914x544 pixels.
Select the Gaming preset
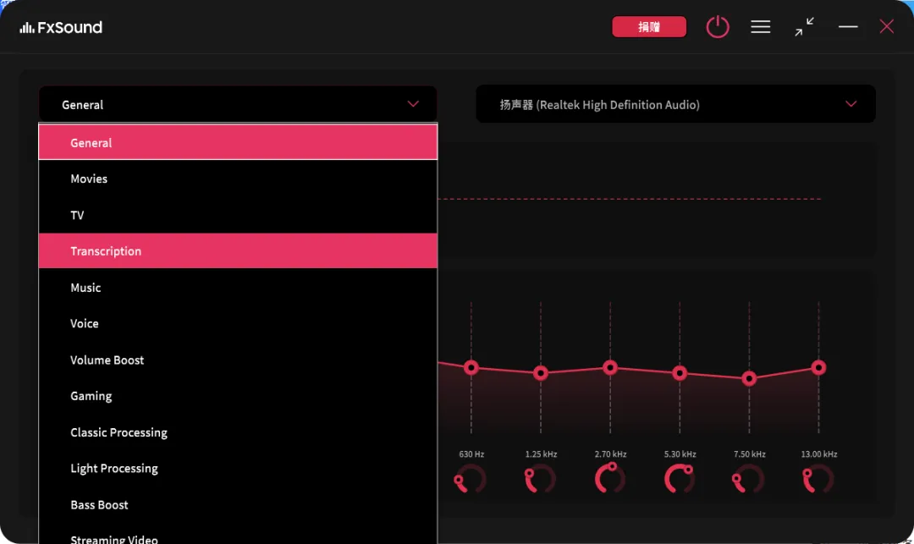click(x=238, y=396)
